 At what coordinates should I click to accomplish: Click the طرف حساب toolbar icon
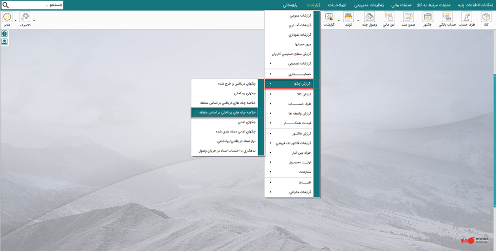point(467,17)
